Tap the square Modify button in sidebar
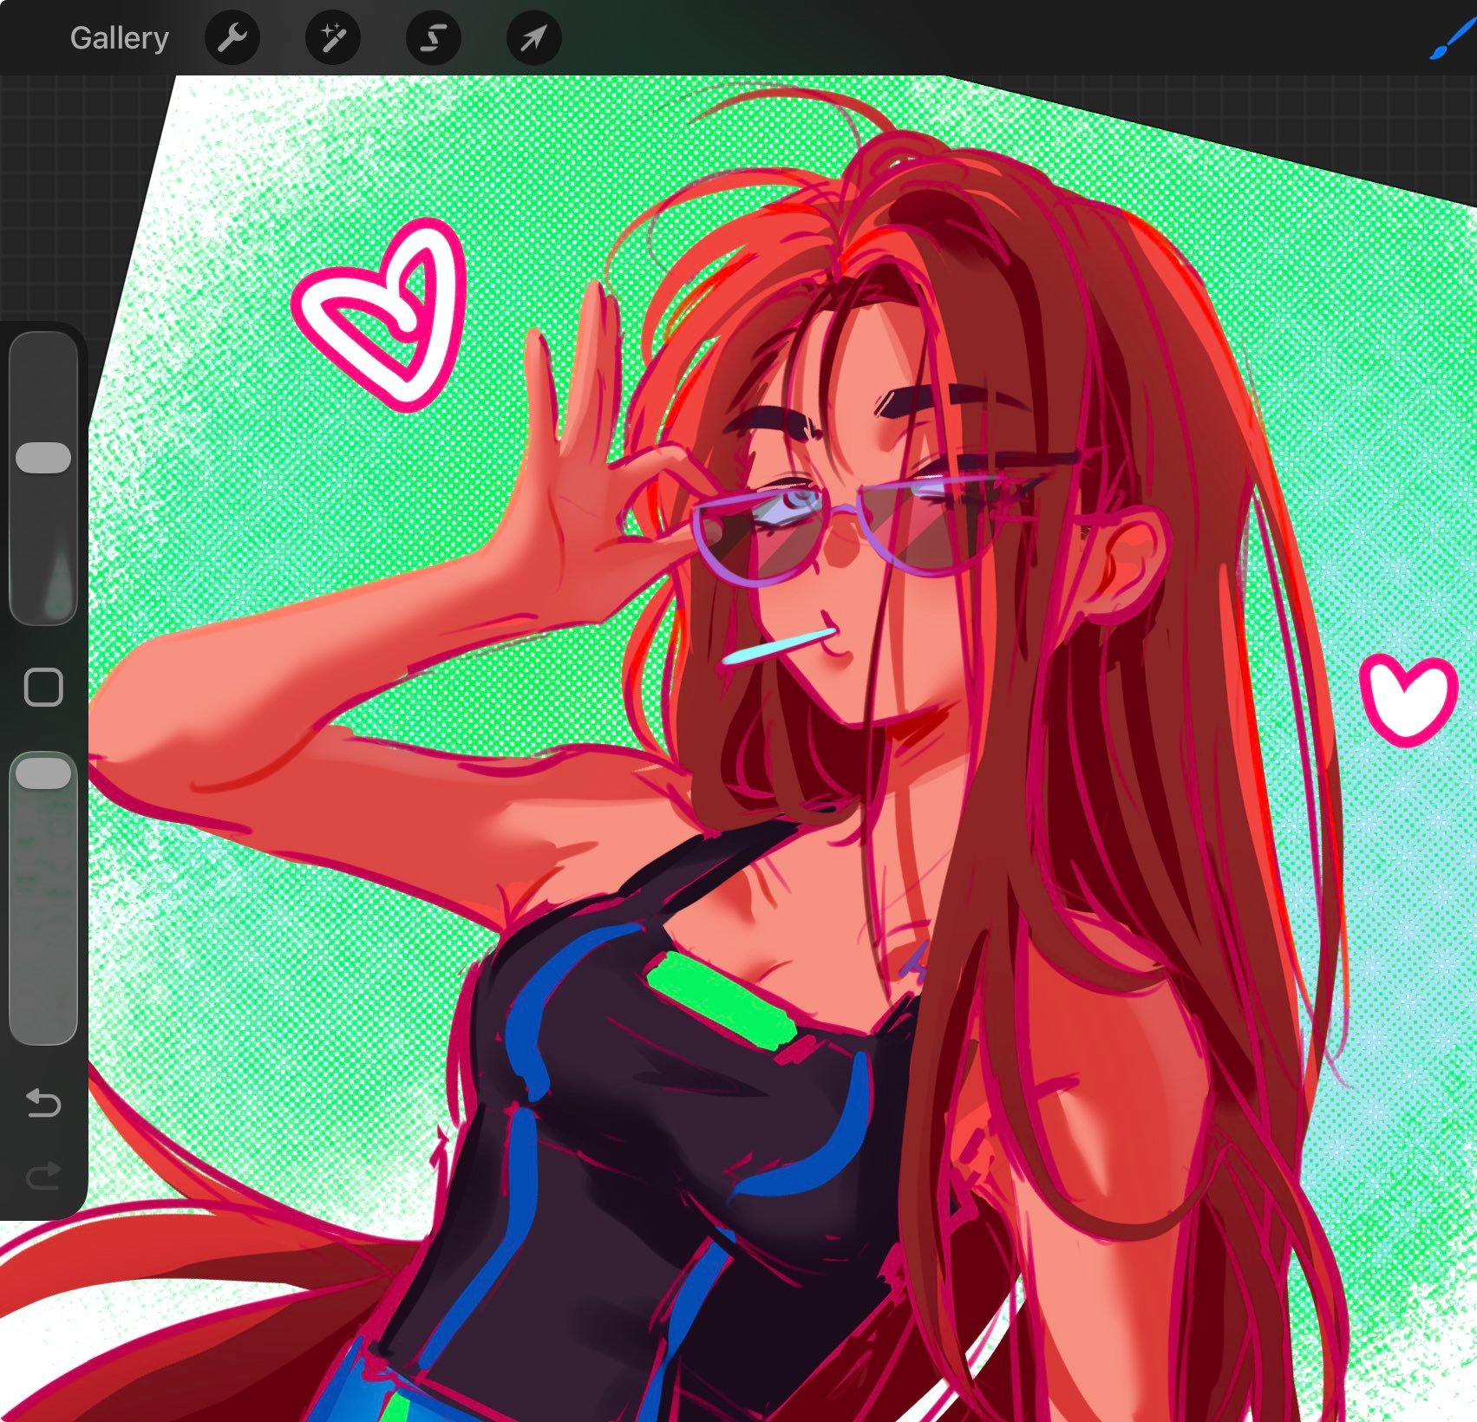 tap(43, 688)
